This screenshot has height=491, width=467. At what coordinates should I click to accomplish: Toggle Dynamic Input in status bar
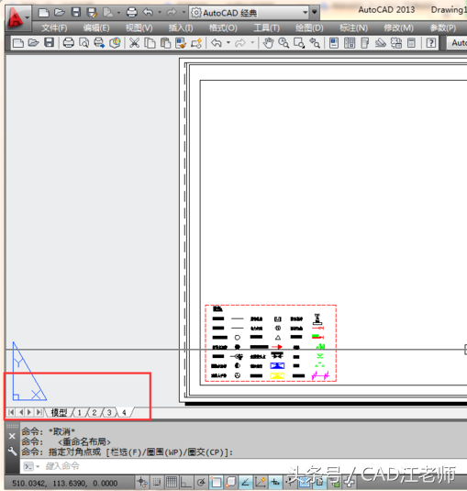[x=275, y=482]
